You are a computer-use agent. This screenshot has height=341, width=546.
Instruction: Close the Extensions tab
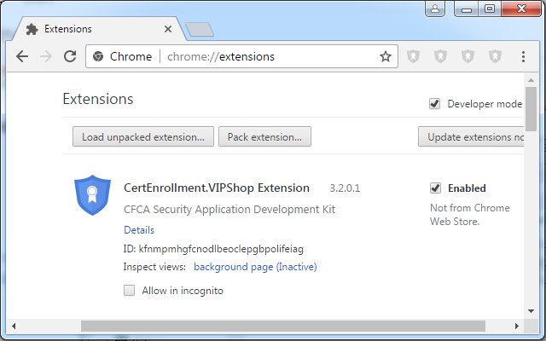point(168,29)
